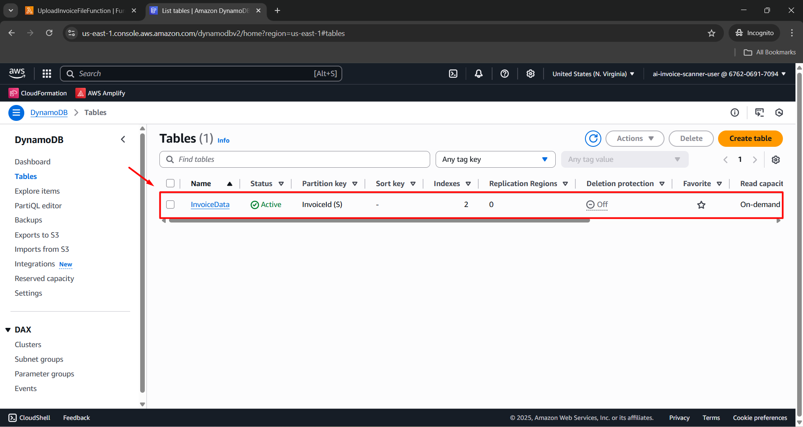The width and height of the screenshot is (803, 427).
Task: Click the Find tables search field
Action: (x=295, y=159)
